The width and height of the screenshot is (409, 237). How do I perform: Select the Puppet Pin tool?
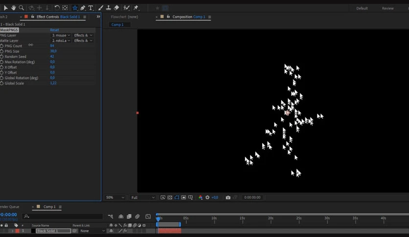point(136,8)
